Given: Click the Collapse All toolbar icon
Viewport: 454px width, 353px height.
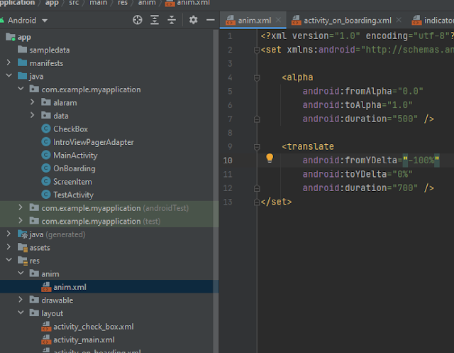Looking at the screenshot, I should [172, 21].
